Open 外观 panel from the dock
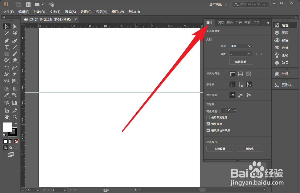Image resolution: width=300 pixels, height=193 pixels. (285, 74)
